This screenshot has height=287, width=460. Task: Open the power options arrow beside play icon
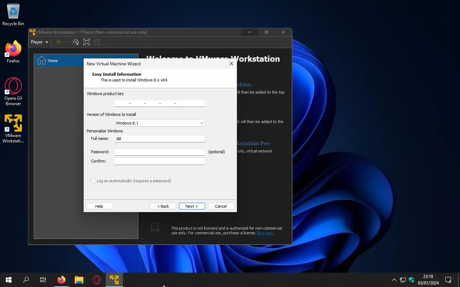click(x=66, y=42)
